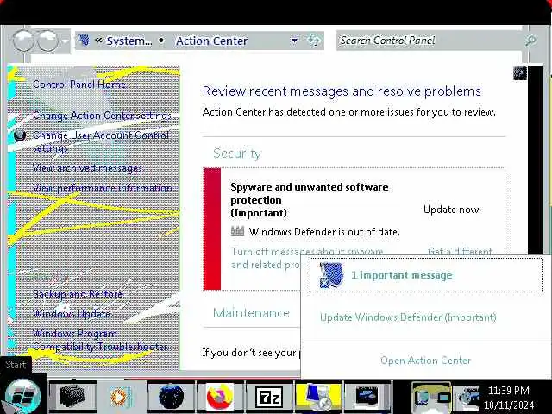Click the Search Control Panel field
The width and height of the screenshot is (552, 414).
[430, 41]
